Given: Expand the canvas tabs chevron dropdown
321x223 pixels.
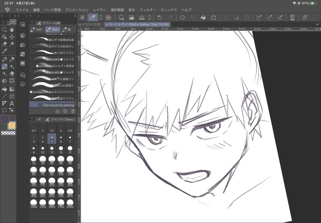Looking at the screenshot, I should pyautogui.click(x=317, y=25).
